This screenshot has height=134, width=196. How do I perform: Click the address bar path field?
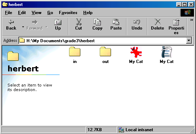click(x=102, y=40)
